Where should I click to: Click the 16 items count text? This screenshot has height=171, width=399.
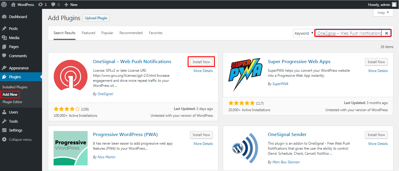[387, 47]
